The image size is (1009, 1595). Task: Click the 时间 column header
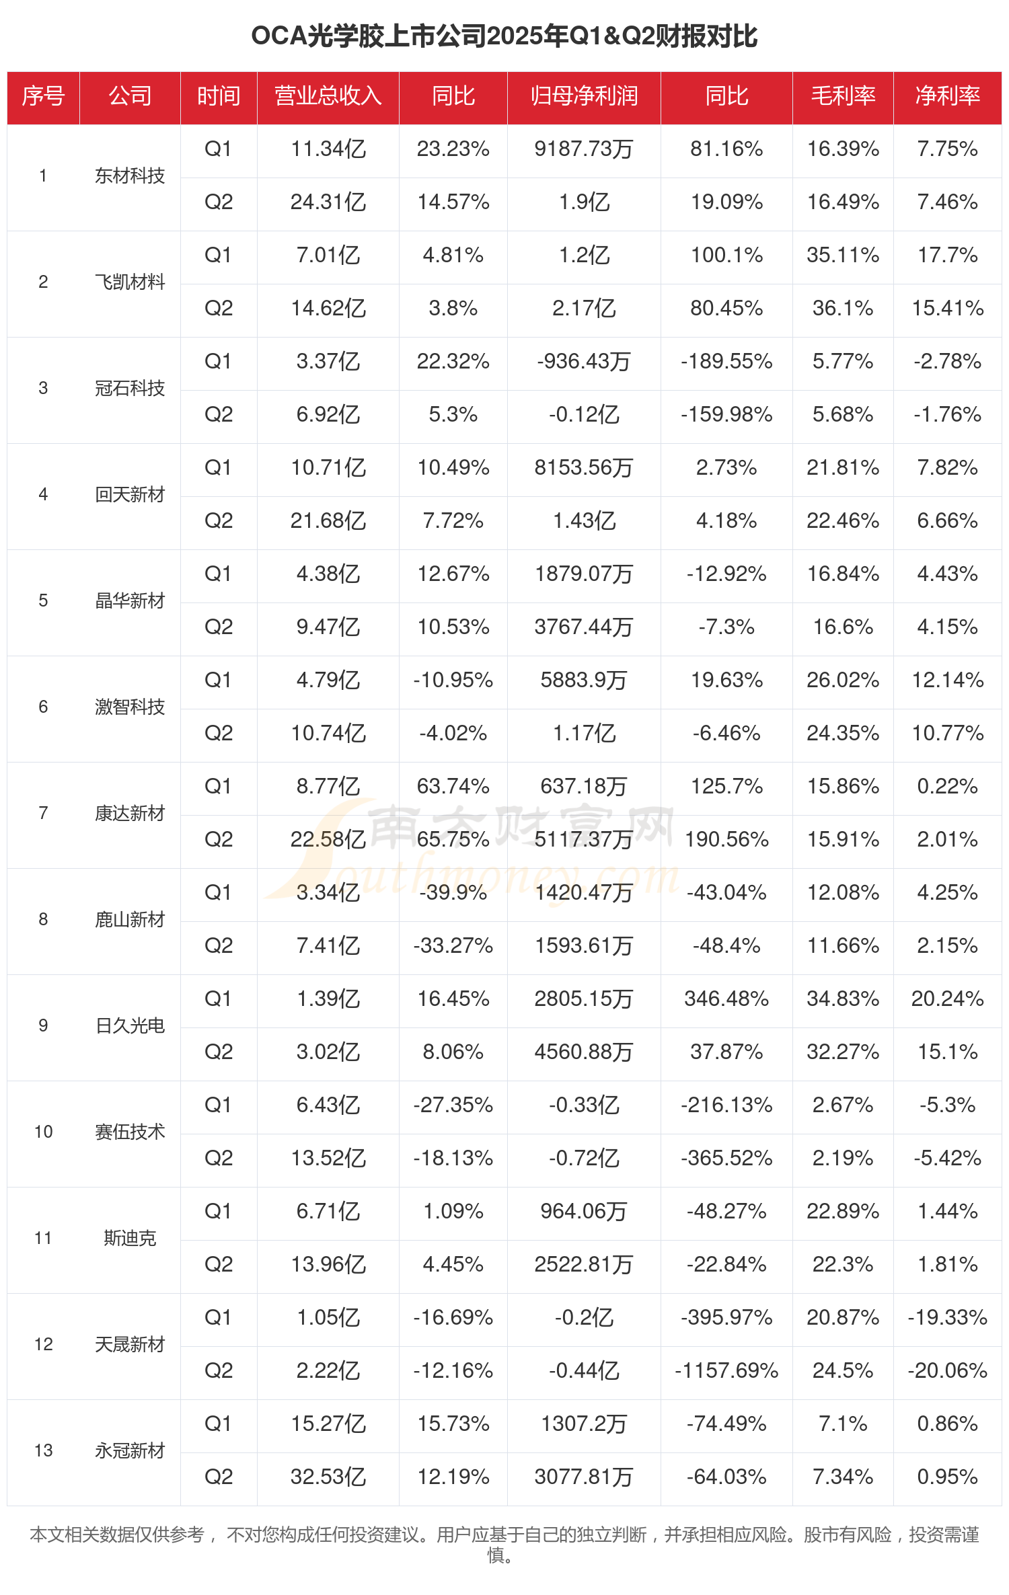(219, 96)
